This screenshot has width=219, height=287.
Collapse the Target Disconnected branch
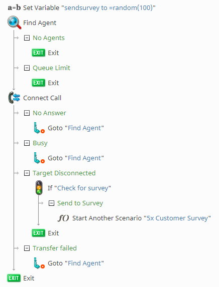[27, 173]
